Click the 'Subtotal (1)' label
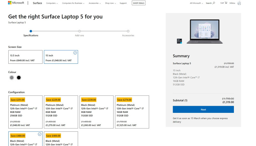This screenshot has width=256, height=146. click(180, 100)
